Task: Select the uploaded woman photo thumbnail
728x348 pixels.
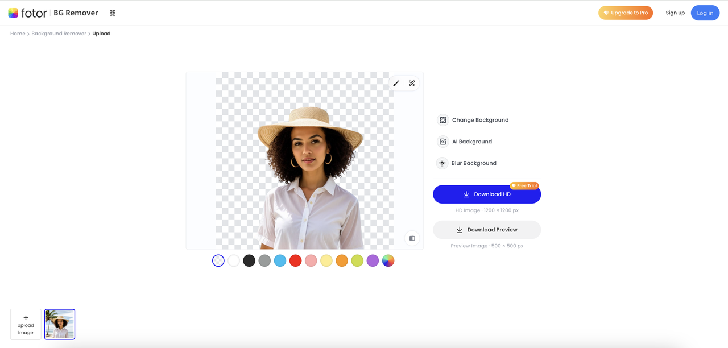Action: [x=60, y=324]
